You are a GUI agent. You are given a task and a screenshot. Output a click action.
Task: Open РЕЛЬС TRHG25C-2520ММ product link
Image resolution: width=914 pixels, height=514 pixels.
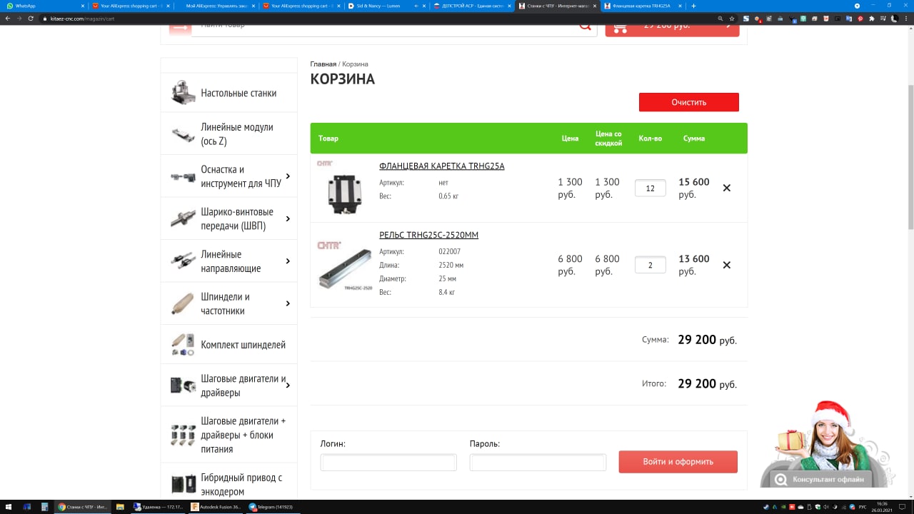pyautogui.click(x=429, y=235)
